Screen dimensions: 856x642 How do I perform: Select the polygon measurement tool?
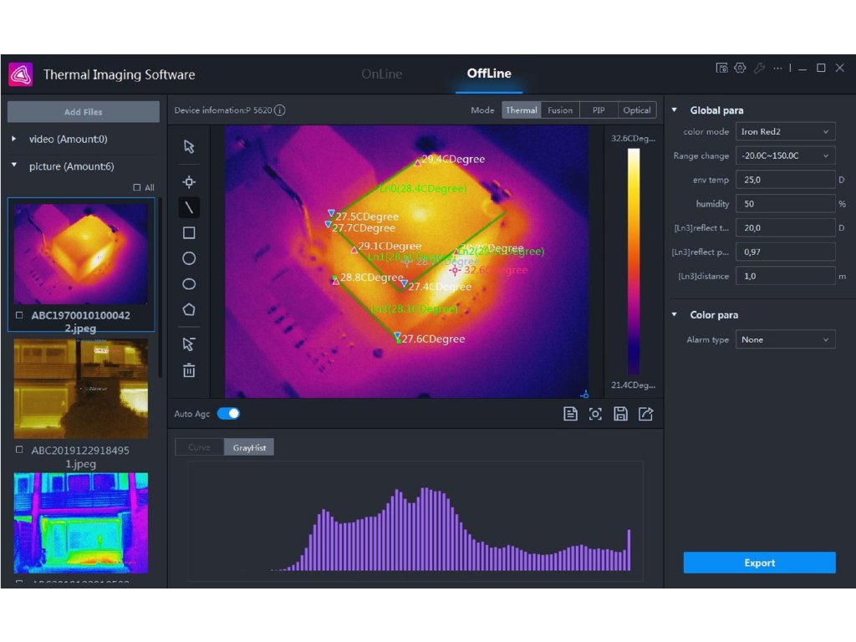[x=189, y=309]
